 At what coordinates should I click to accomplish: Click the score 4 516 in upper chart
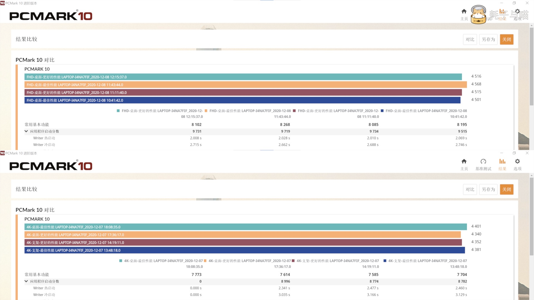click(x=476, y=76)
